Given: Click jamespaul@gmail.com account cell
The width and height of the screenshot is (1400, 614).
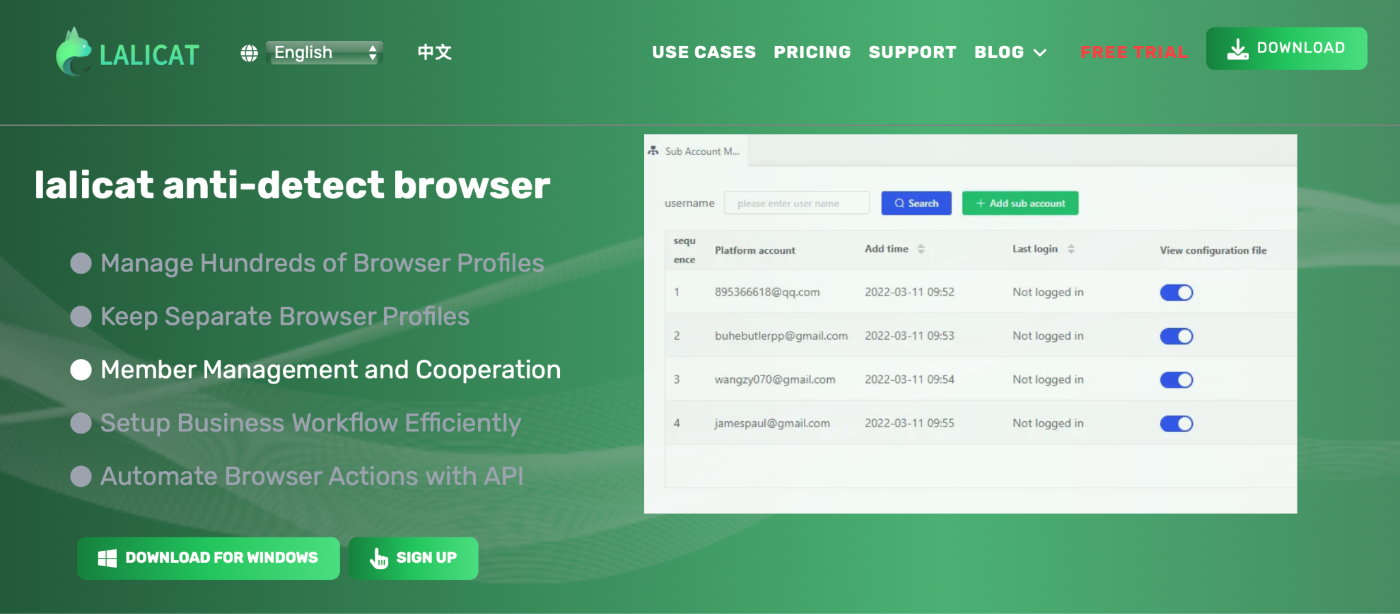Looking at the screenshot, I should [x=772, y=423].
